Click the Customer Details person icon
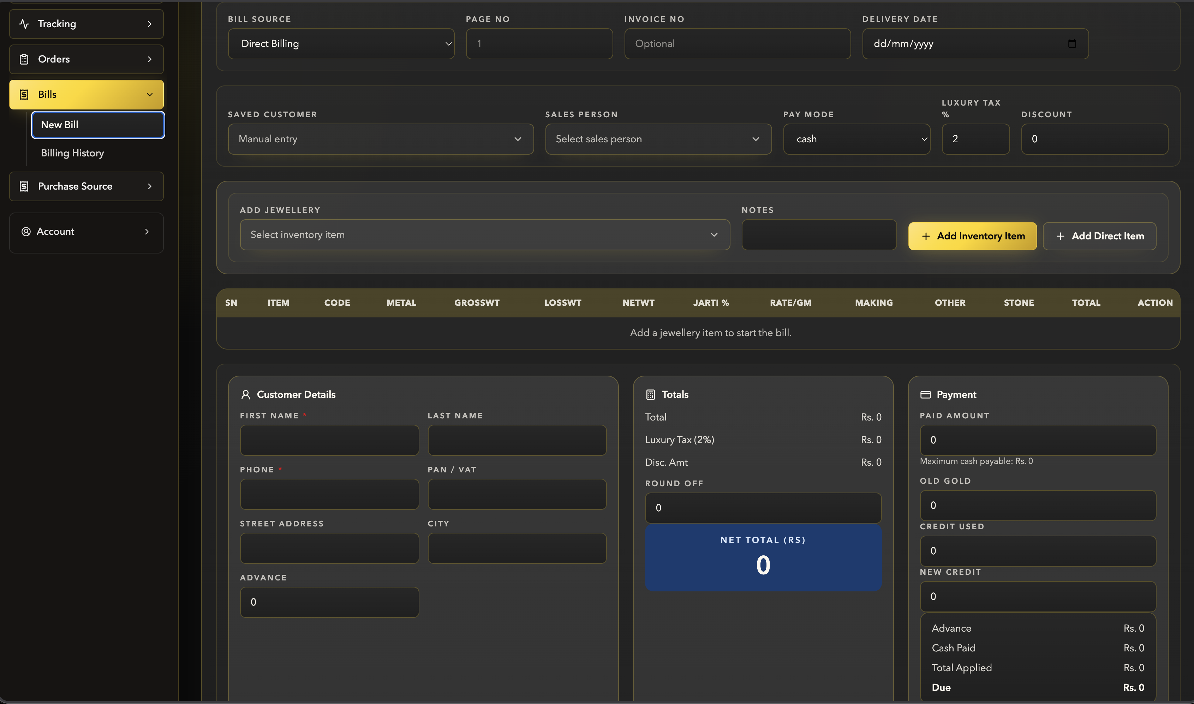 coord(245,395)
